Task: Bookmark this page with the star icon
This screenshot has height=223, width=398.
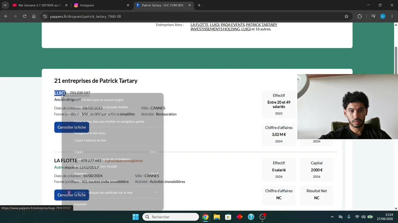Action: [346, 16]
